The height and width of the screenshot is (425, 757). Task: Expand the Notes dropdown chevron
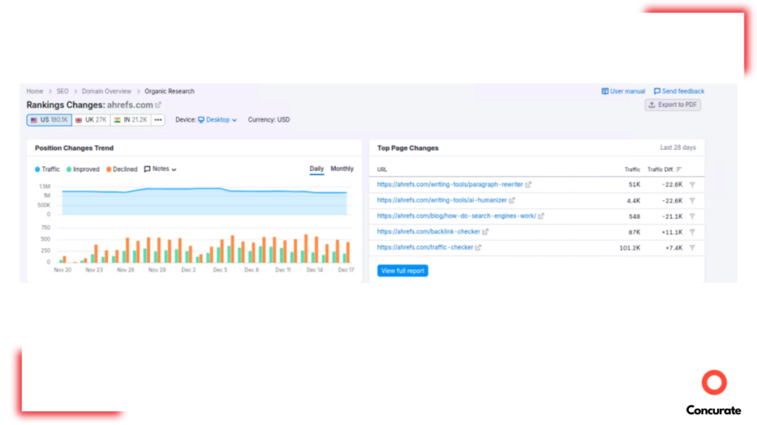pos(174,169)
